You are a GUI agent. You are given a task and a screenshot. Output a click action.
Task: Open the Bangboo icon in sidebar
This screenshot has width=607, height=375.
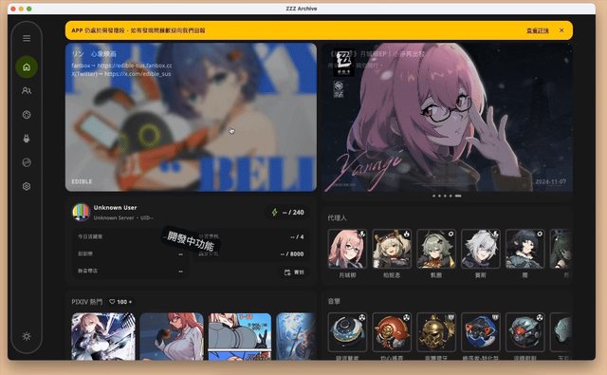[x=27, y=139]
